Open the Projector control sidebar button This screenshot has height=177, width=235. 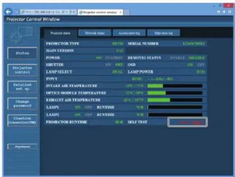[22, 70]
